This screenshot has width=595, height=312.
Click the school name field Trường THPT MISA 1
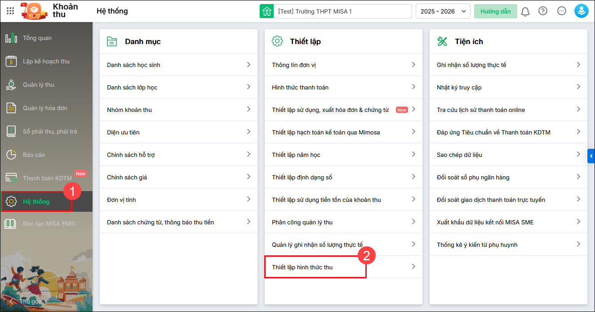click(x=342, y=11)
